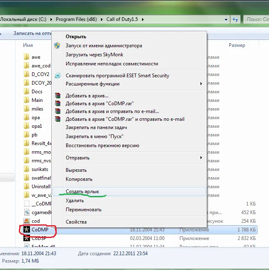
Task: Click the CoDSP application star icon
Action: click(x=27, y=238)
